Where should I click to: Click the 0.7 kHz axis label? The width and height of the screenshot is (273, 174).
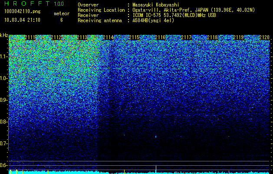click(3, 144)
